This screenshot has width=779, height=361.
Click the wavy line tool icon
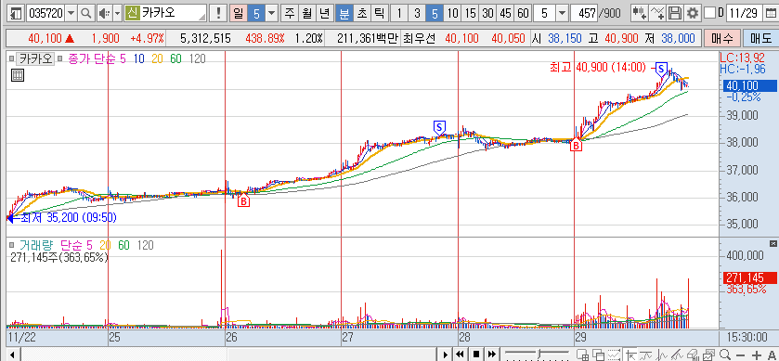(646, 355)
